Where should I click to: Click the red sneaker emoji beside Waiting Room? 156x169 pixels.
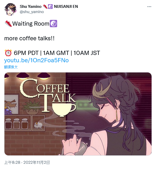click(8, 24)
